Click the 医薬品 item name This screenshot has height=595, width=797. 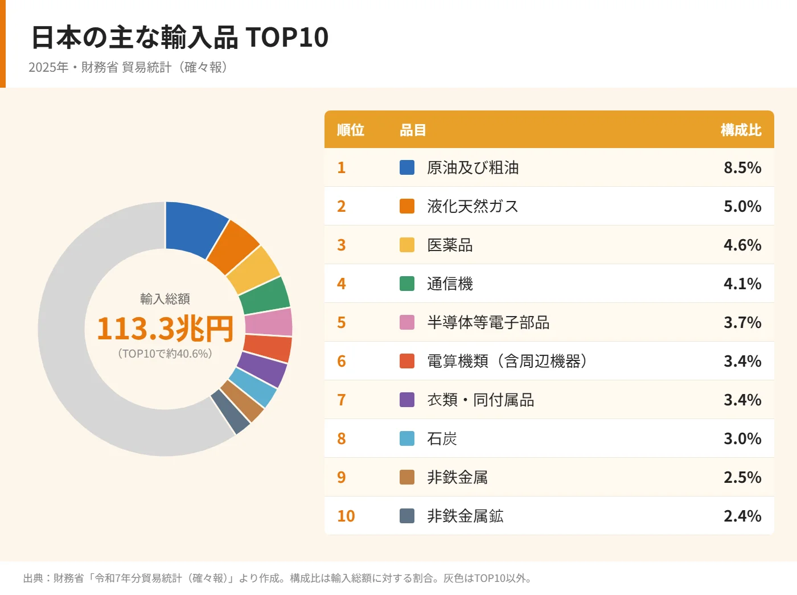[x=450, y=245]
